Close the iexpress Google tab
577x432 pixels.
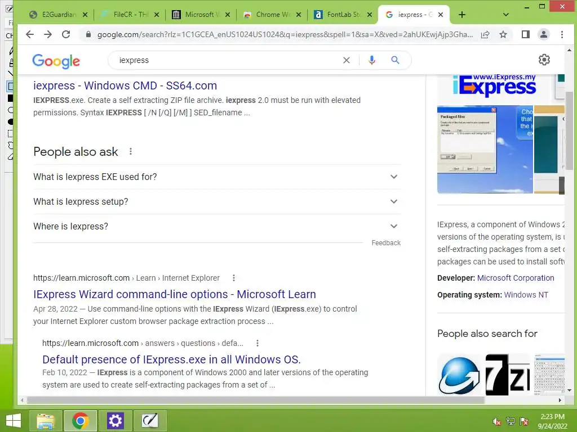point(441,15)
